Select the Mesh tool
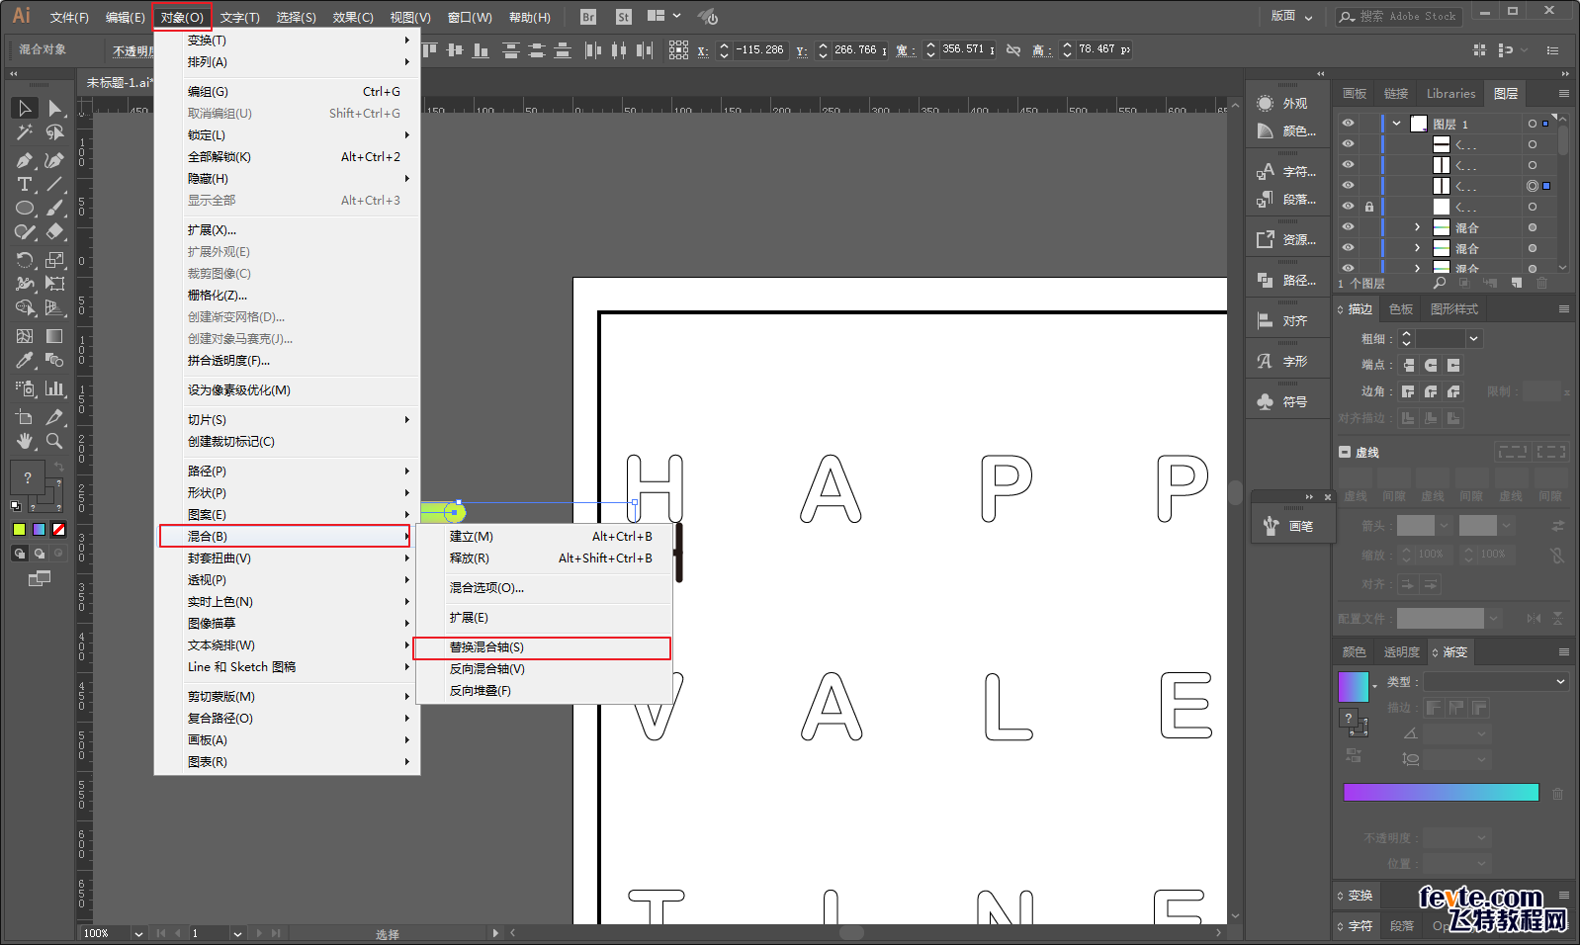This screenshot has height=945, width=1580. coord(25,336)
